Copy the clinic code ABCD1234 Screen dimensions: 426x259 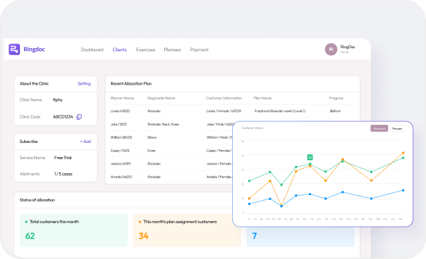pos(79,117)
